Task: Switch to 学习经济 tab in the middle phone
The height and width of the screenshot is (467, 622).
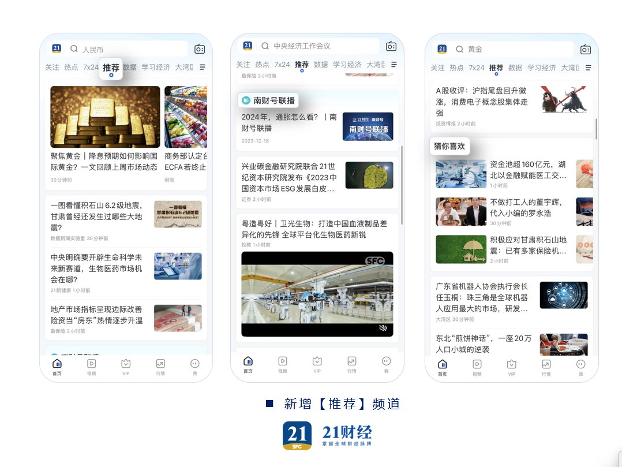Action: click(x=347, y=65)
